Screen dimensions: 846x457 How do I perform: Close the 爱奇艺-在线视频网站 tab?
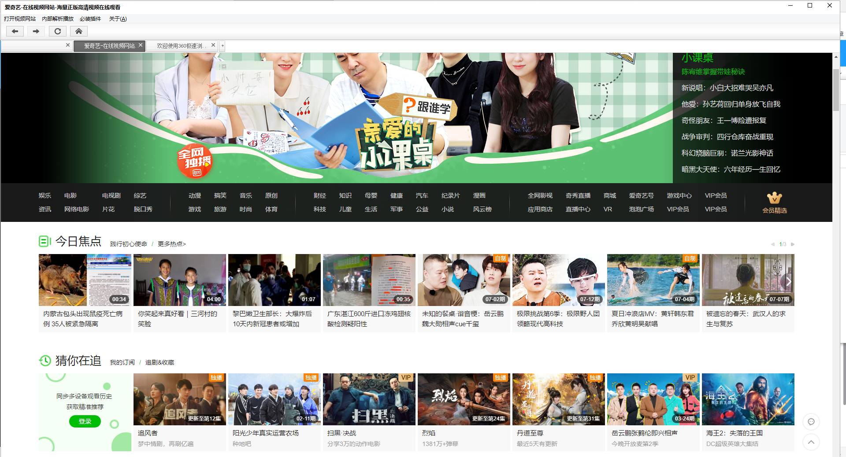[141, 45]
